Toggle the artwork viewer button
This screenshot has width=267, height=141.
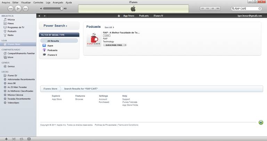[x=29, y=139]
